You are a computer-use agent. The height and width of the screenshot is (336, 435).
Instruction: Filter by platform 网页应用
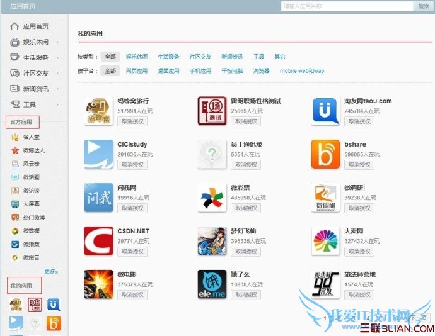137,70
